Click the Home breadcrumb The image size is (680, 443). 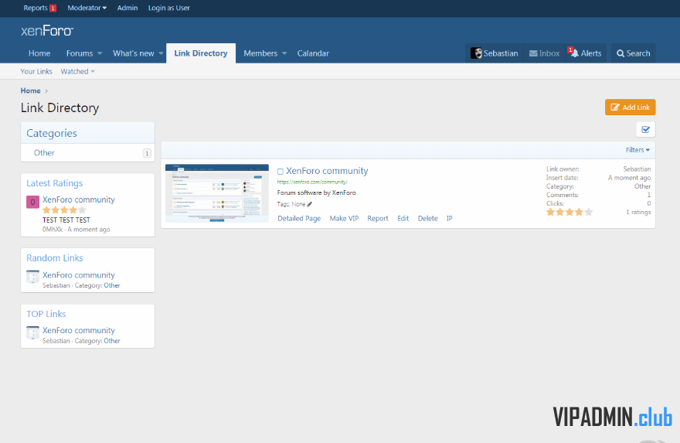pyautogui.click(x=30, y=90)
